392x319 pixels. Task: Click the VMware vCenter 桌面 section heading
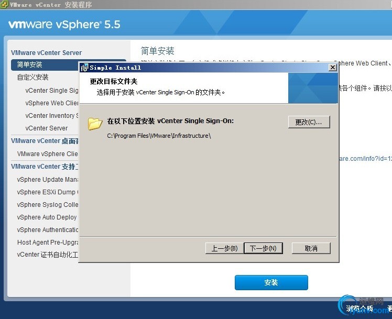45,141
